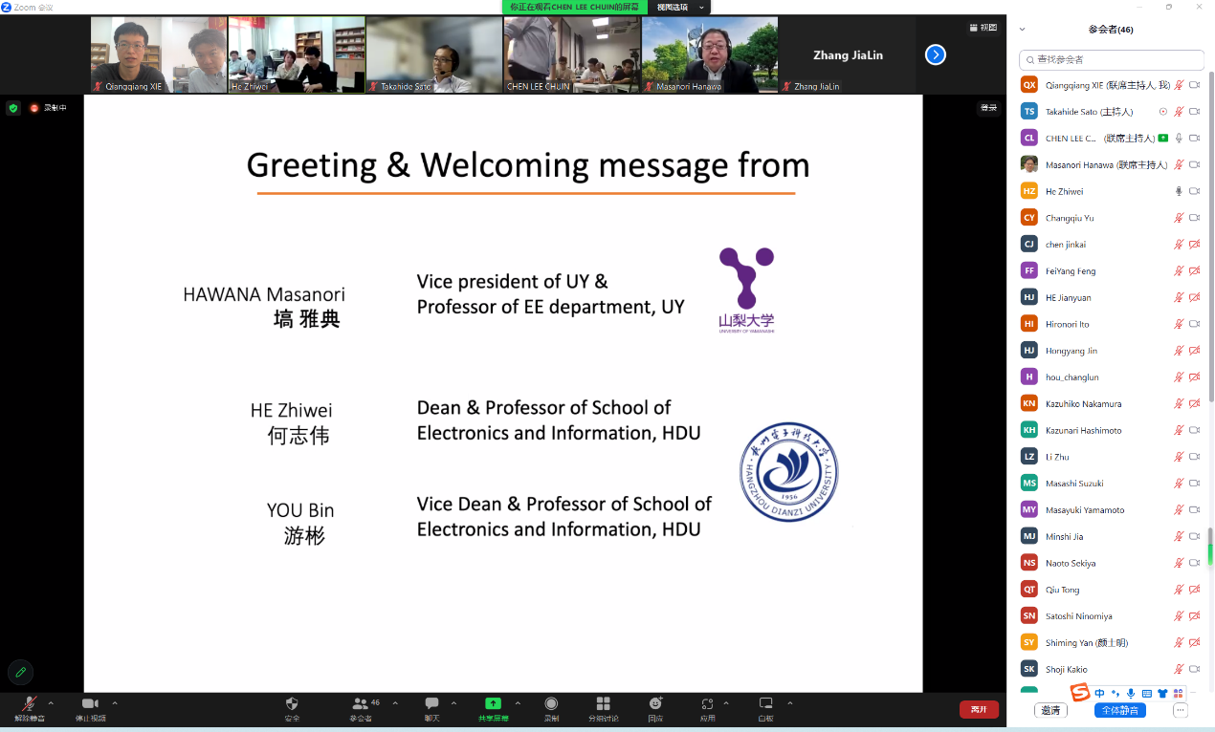The width and height of the screenshot is (1215, 732).
Task: Click the Sogou IME keyboard icon
Action: 1146,693
